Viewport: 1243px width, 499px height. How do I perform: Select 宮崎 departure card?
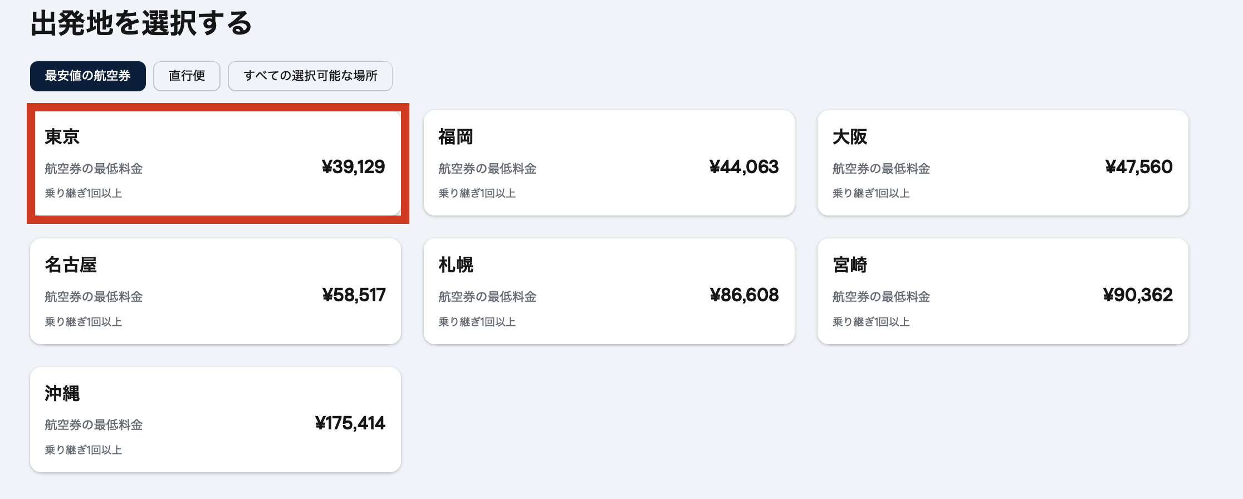tap(1002, 291)
